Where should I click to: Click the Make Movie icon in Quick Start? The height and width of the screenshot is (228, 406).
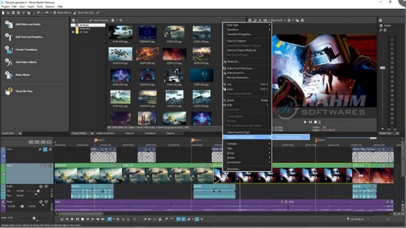click(9, 74)
